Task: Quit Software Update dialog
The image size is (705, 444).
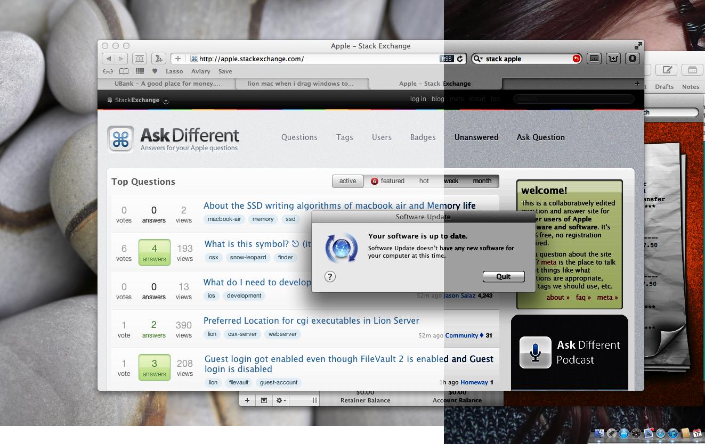Action: click(x=504, y=276)
